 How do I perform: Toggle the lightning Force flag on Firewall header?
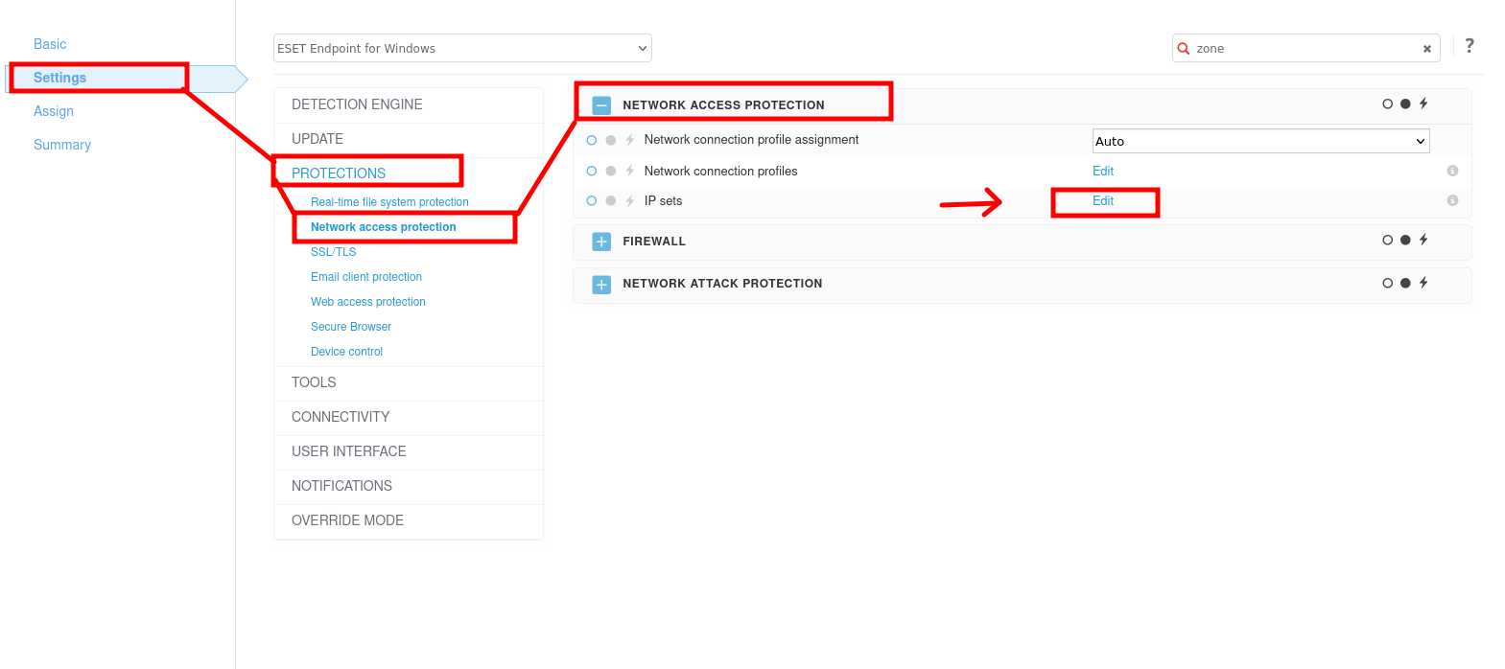click(x=1423, y=240)
